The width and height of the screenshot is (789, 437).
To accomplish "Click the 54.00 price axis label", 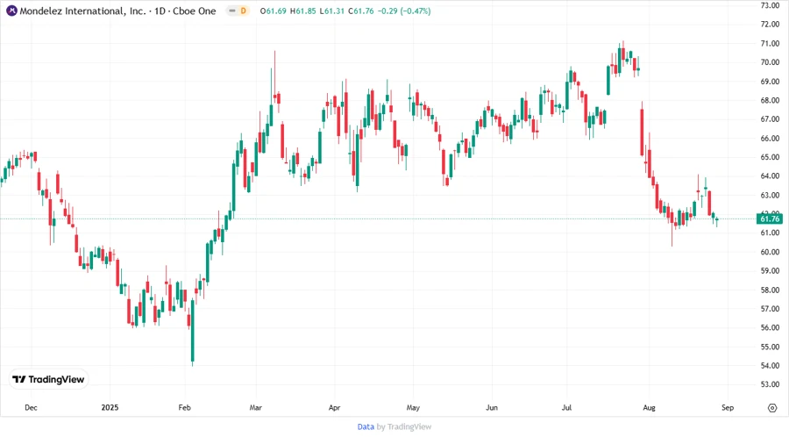I will coord(770,366).
